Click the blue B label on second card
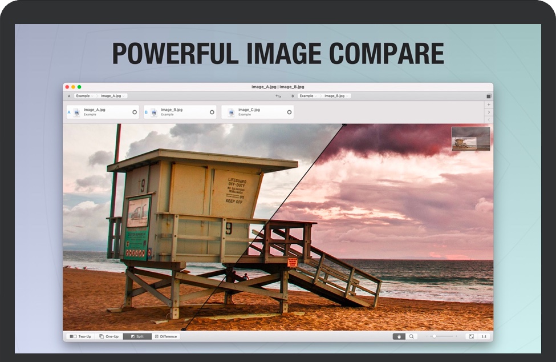The image size is (556, 362). 146,112
